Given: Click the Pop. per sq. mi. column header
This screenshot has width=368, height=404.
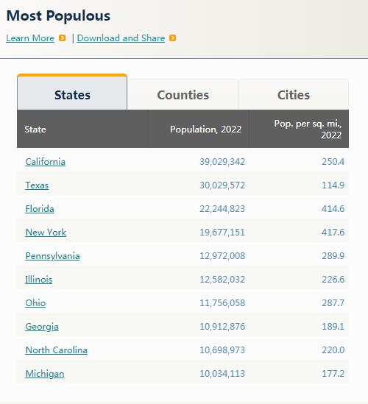Looking at the screenshot, I should click(x=299, y=129).
